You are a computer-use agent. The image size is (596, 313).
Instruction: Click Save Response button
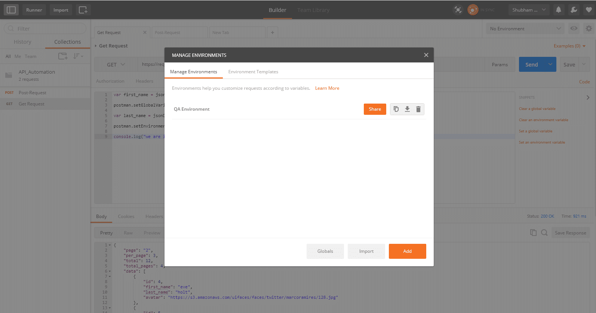click(x=570, y=233)
